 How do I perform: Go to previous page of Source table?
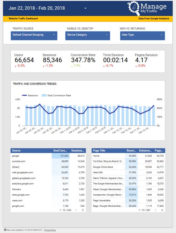[76, 210]
